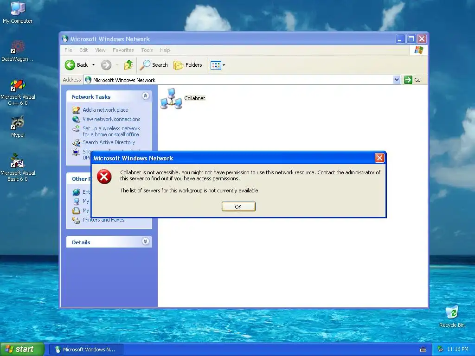The width and height of the screenshot is (475, 356).
Task: Click the Entire Network globe icon
Action: [76, 192]
